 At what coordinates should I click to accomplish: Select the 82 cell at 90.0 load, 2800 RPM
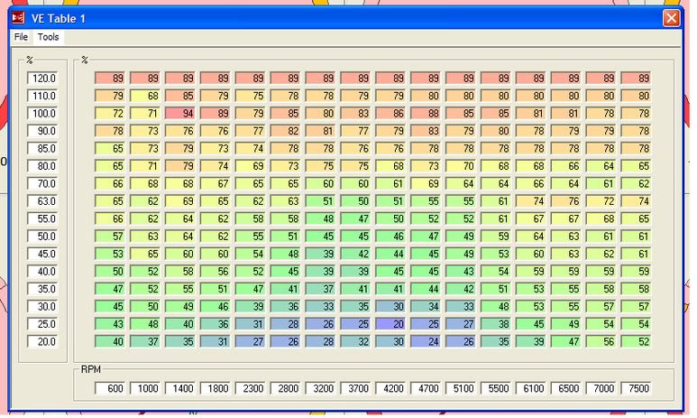285,131
